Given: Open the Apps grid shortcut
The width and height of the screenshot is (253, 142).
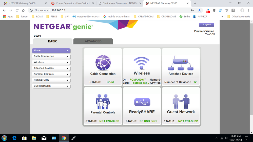Looking at the screenshot, I should pyautogui.click(x=8, y=17).
